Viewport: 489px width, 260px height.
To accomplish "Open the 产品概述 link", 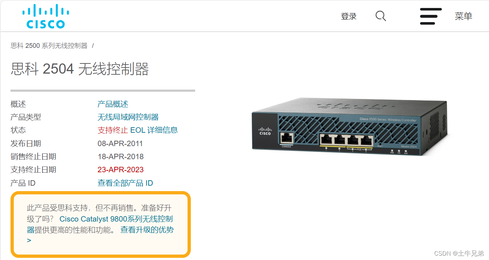I will coord(113,104).
